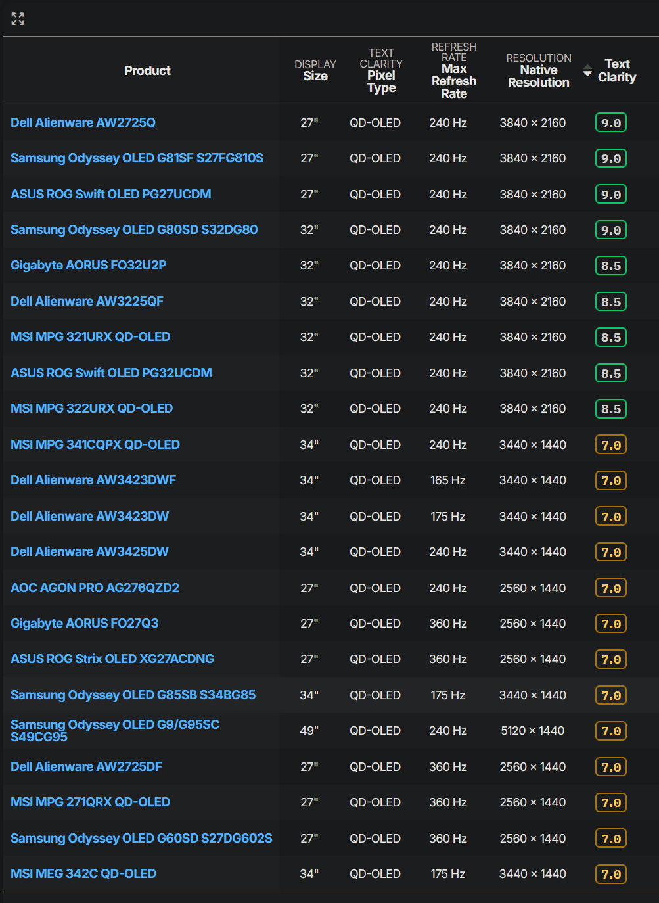Click the 9.0 score for Samsung G80SD

(x=611, y=230)
